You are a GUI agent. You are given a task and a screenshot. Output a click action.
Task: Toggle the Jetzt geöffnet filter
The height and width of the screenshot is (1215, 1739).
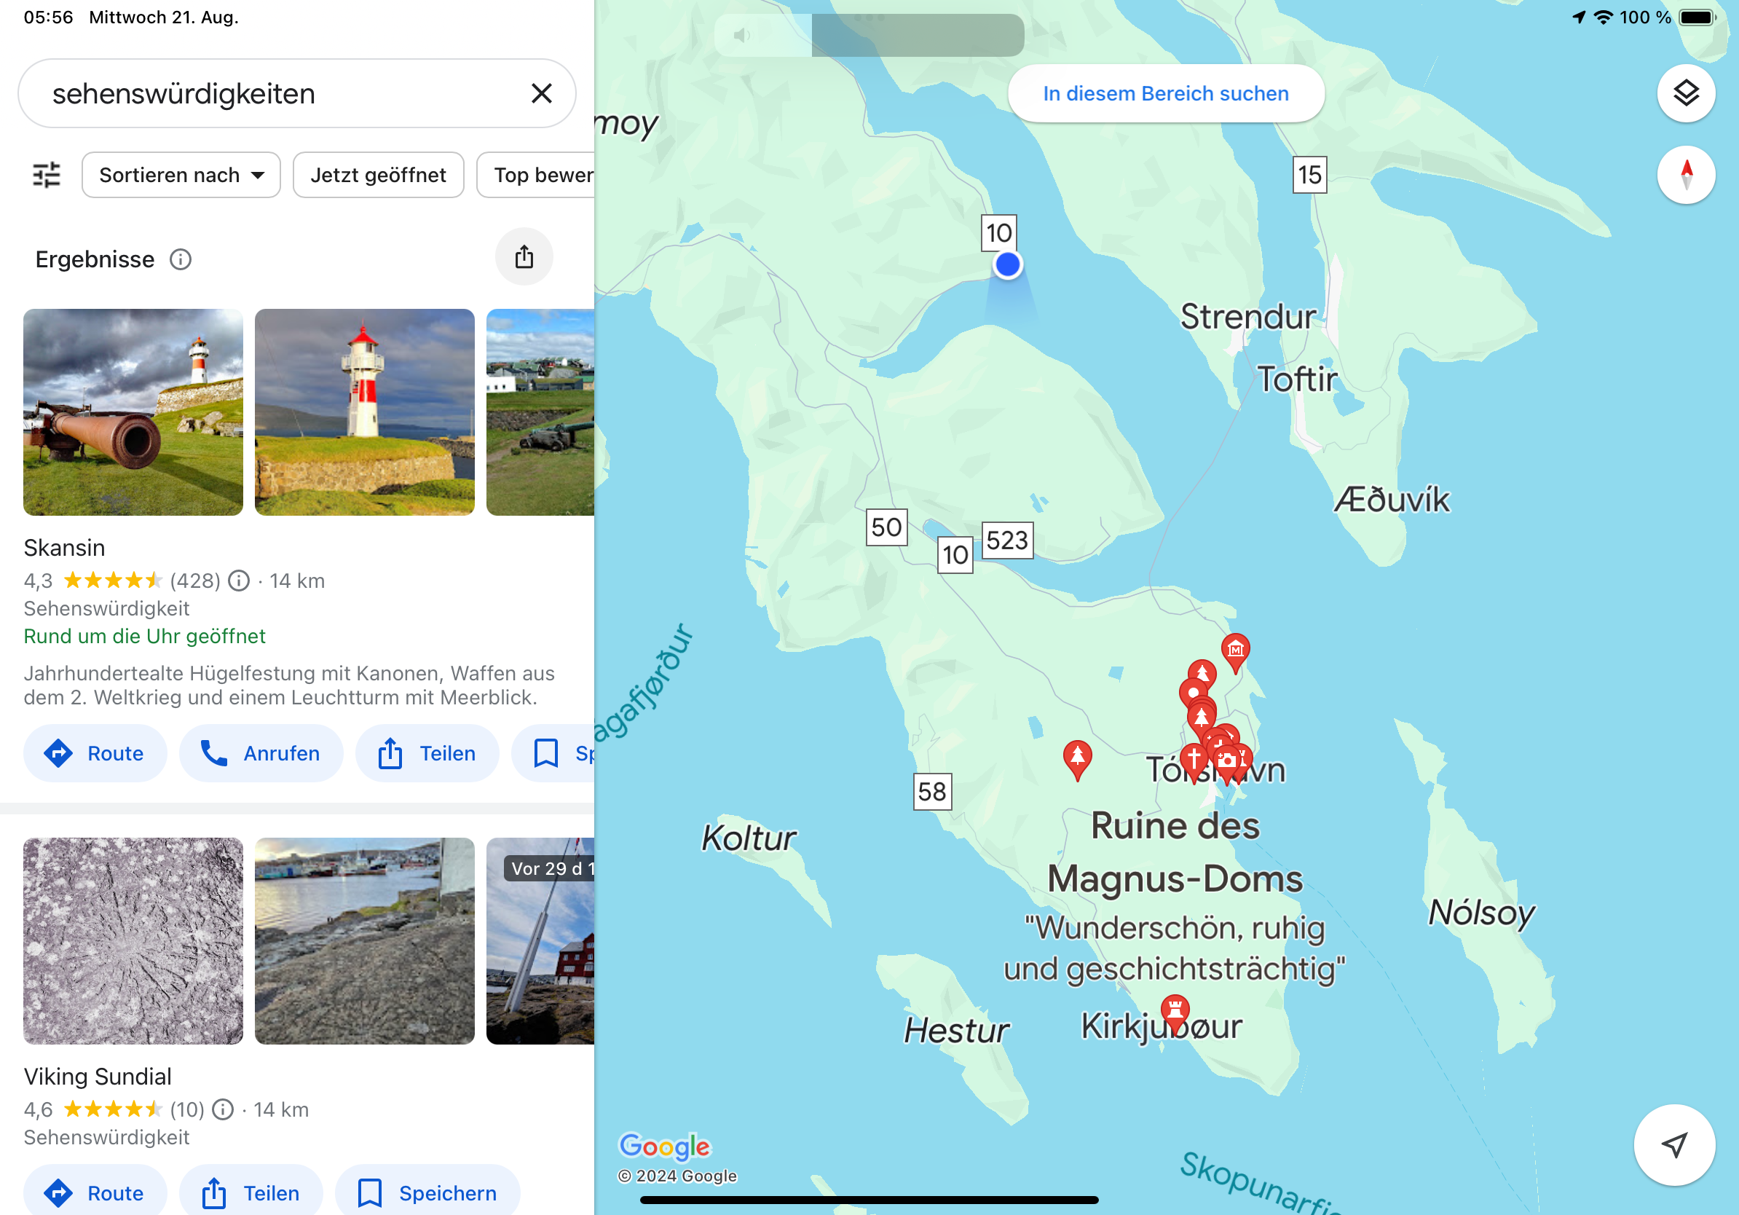[x=378, y=175]
